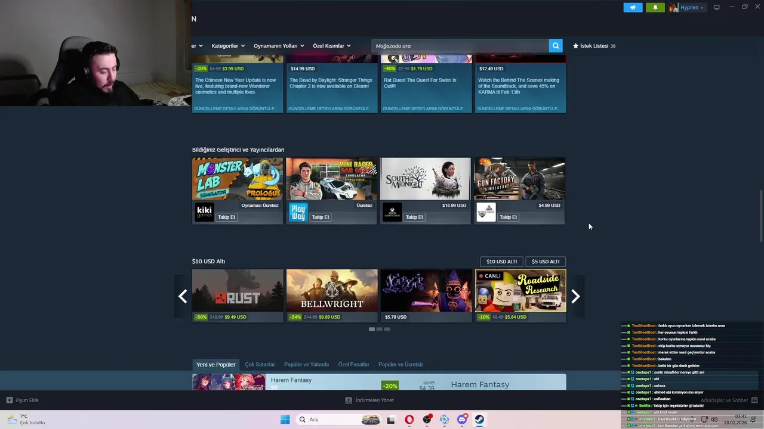Open Arkadaşlar ve Sohbet friends chat

tap(729, 400)
